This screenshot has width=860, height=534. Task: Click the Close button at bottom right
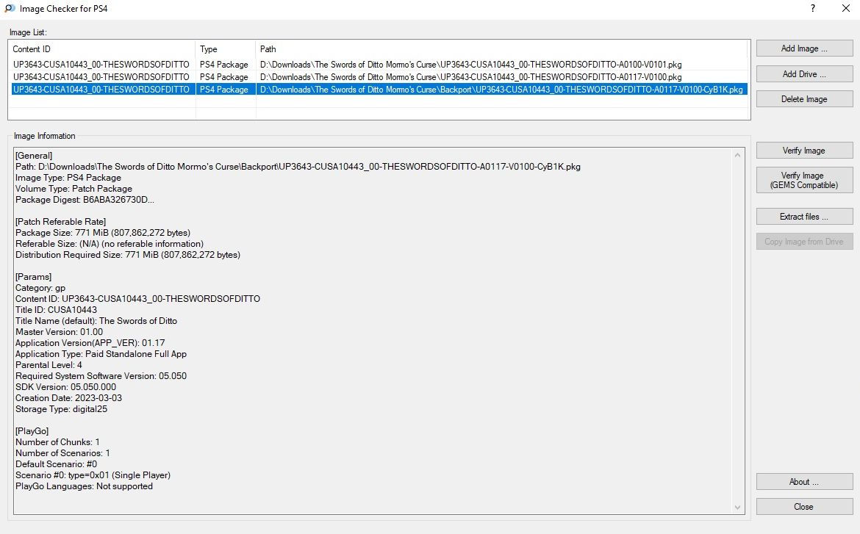804,507
